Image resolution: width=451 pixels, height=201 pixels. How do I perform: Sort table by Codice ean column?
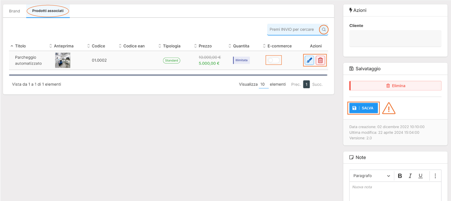[x=134, y=46]
